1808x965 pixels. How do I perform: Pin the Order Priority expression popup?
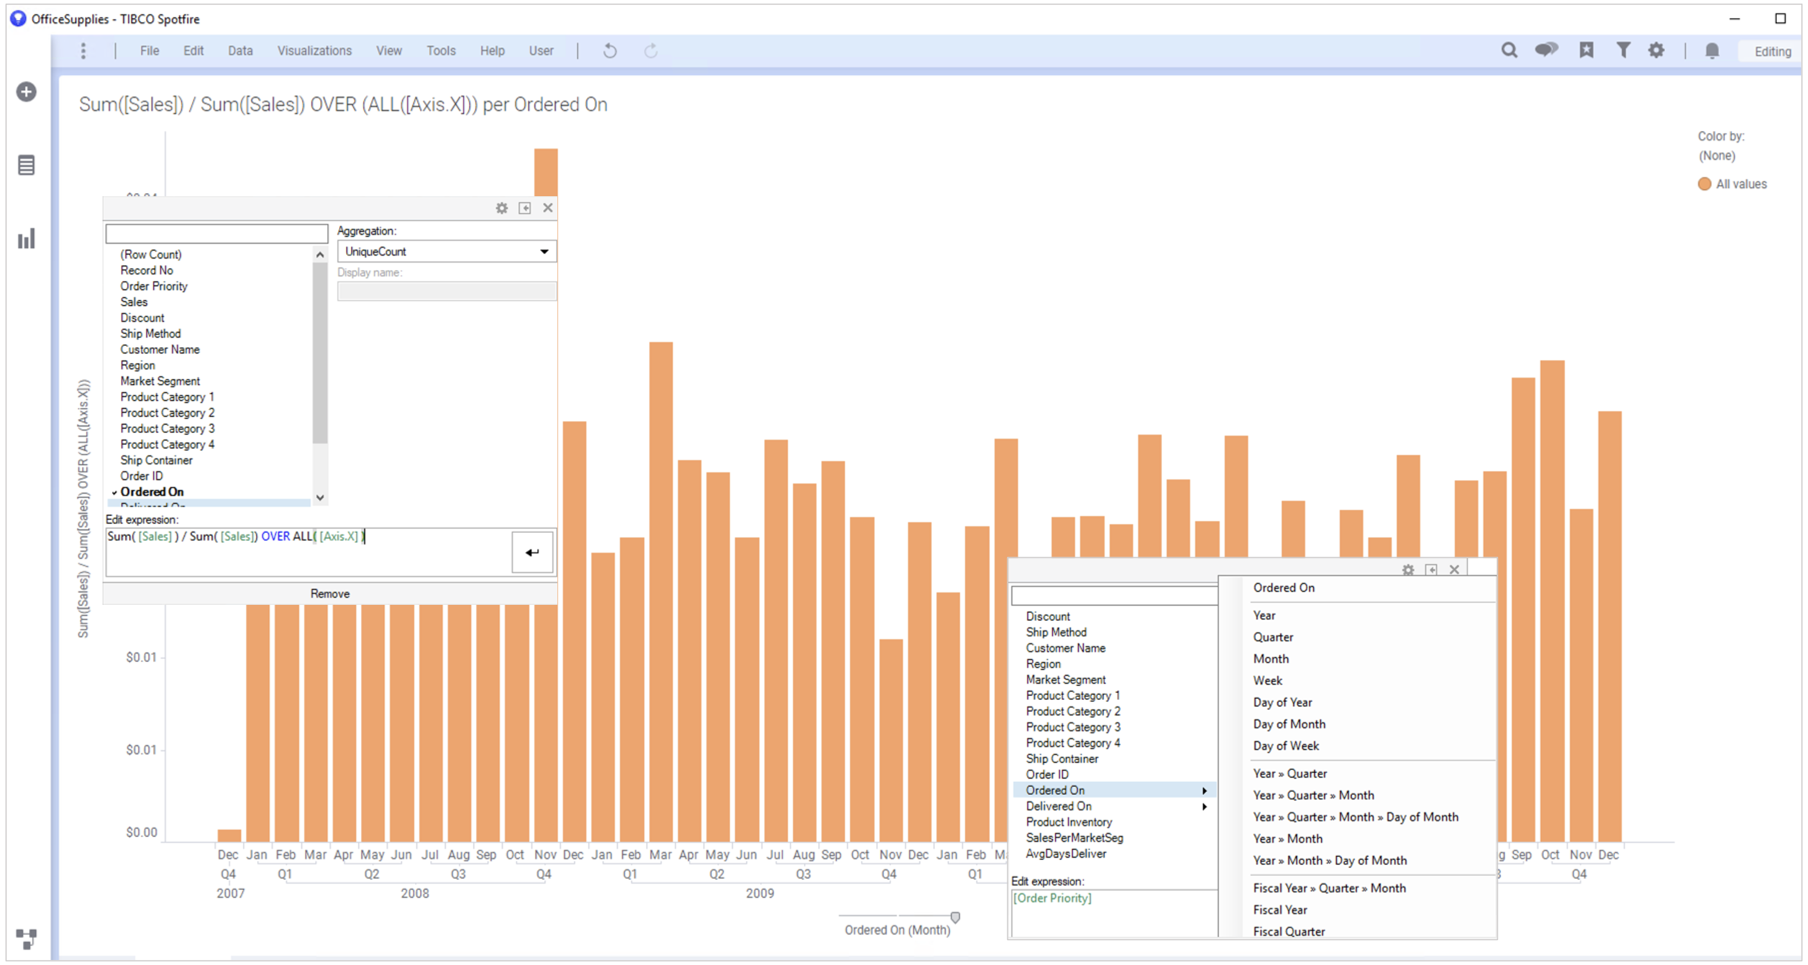click(1431, 569)
